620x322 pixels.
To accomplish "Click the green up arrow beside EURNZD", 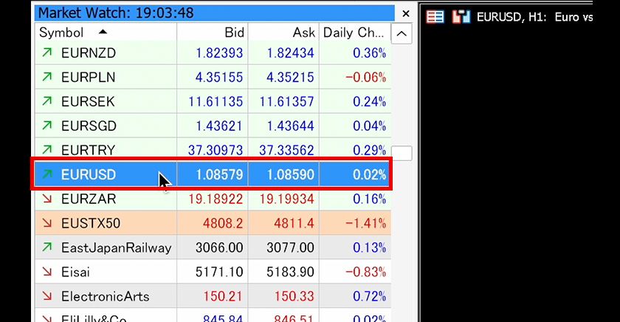I will click(x=47, y=52).
